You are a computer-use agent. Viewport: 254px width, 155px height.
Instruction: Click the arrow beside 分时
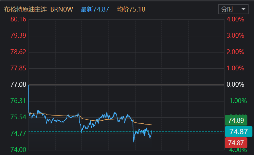pyautogui.click(x=243, y=10)
